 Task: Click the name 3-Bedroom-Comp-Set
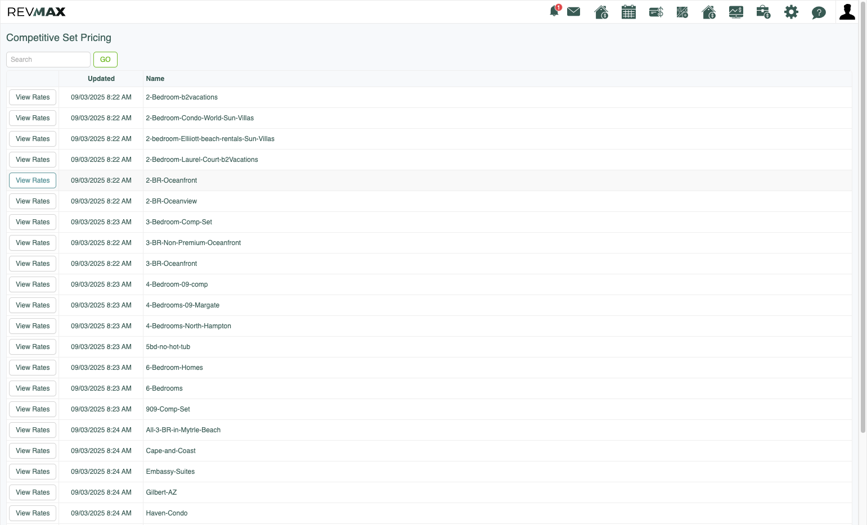pyautogui.click(x=179, y=222)
